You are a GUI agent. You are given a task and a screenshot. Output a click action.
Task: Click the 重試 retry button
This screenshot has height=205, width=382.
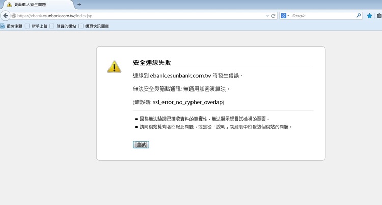141,144
